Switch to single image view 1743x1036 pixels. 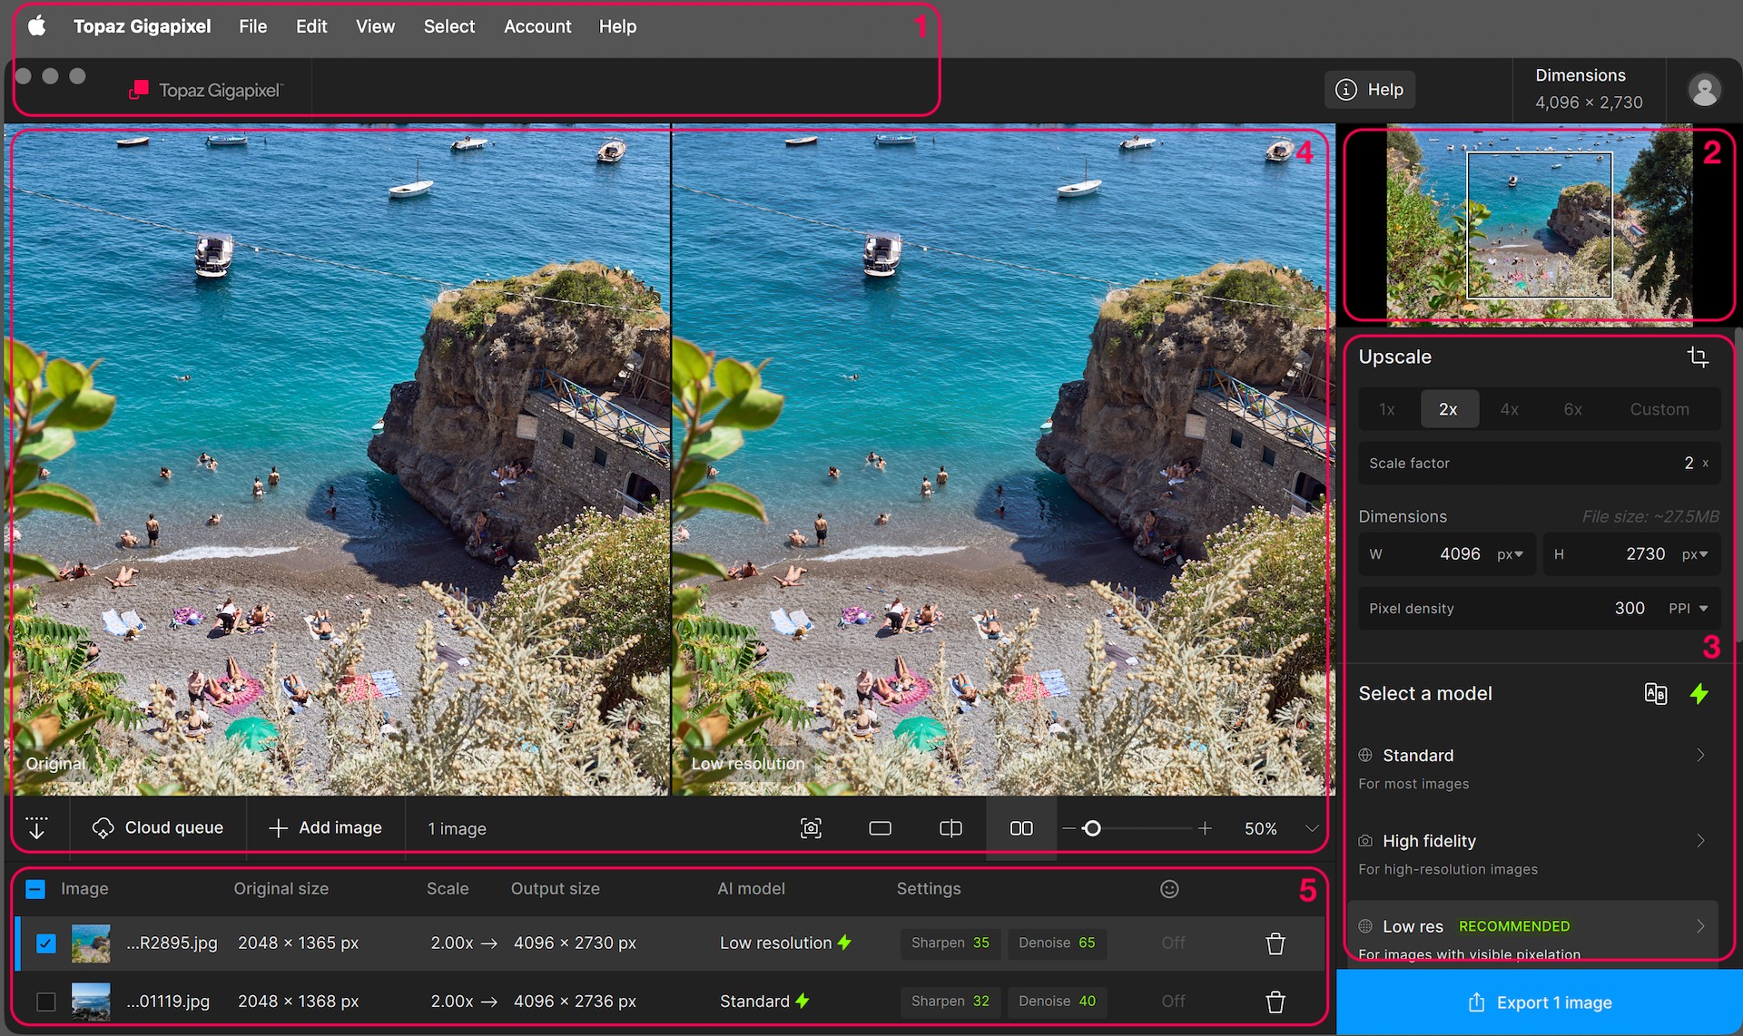(880, 828)
